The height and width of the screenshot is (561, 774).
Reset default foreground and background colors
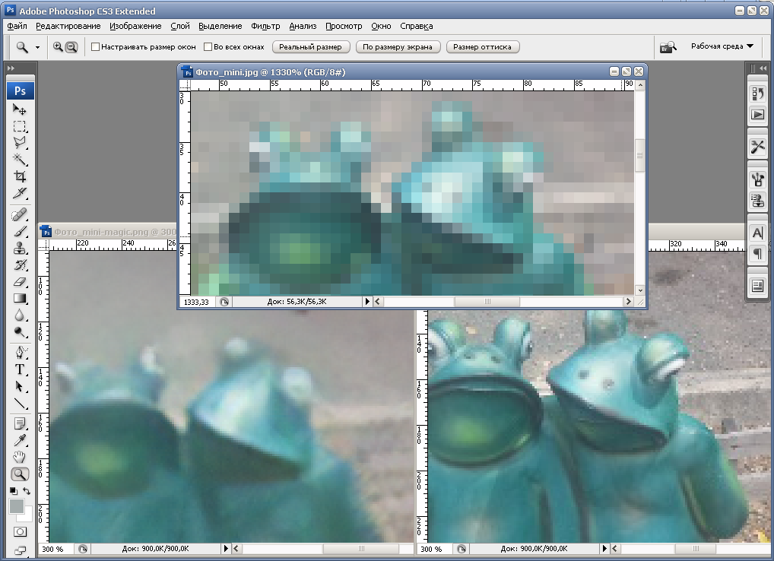(14, 491)
